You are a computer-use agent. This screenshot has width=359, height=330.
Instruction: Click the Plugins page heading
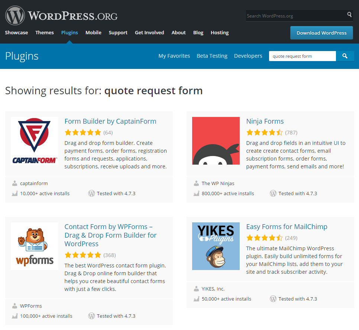[x=22, y=56]
